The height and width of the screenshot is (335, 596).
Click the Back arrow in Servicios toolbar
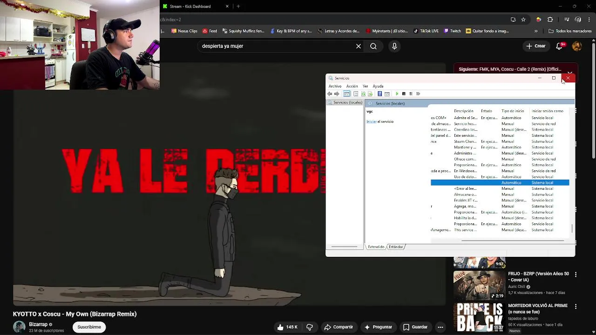330,94
